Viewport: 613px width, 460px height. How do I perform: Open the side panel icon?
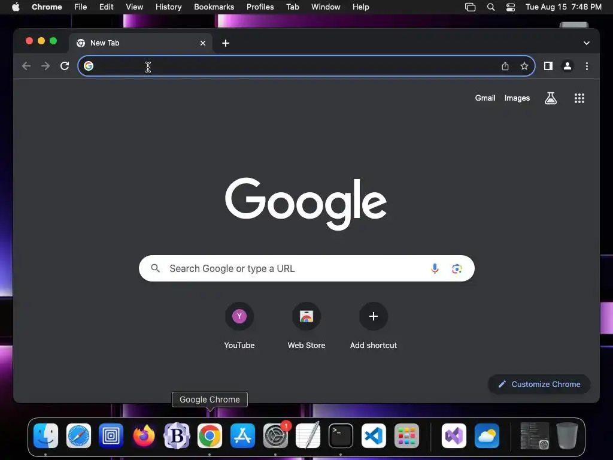pos(548,66)
